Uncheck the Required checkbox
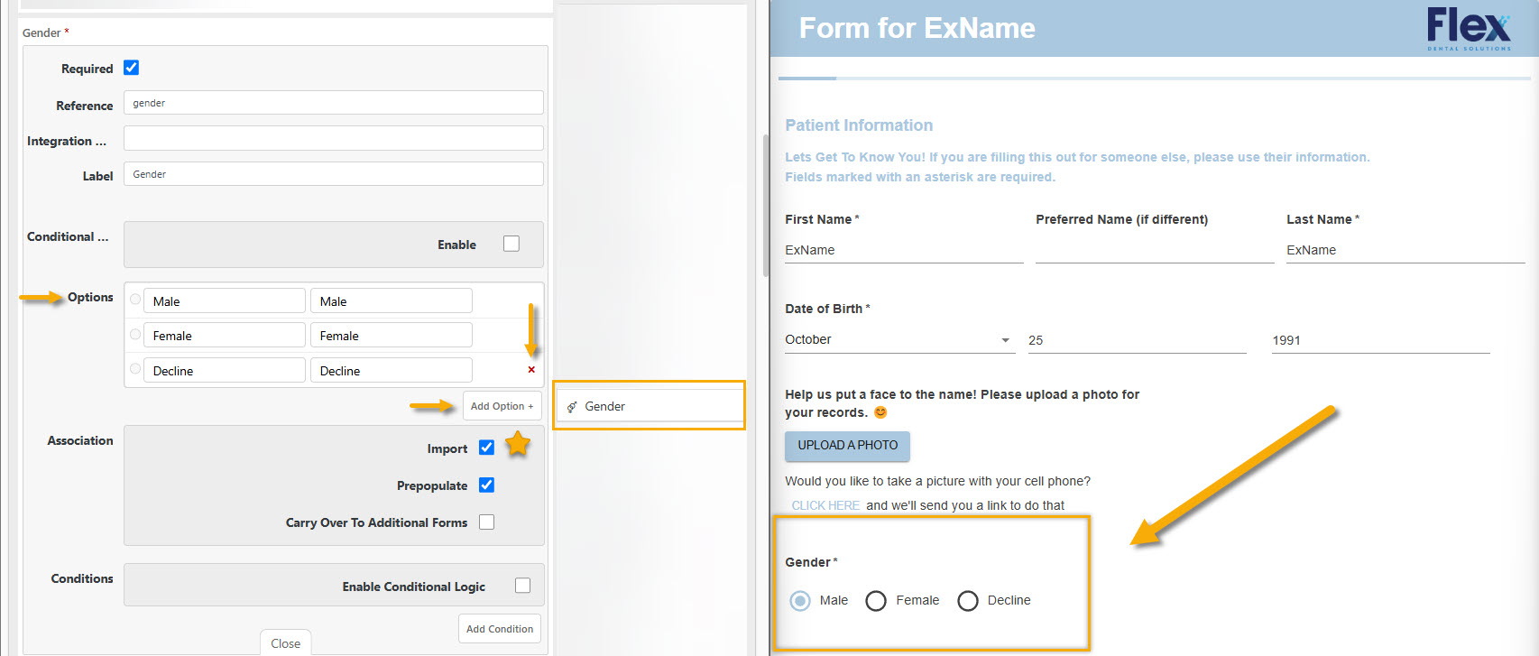This screenshot has width=1539, height=656. pos(131,68)
